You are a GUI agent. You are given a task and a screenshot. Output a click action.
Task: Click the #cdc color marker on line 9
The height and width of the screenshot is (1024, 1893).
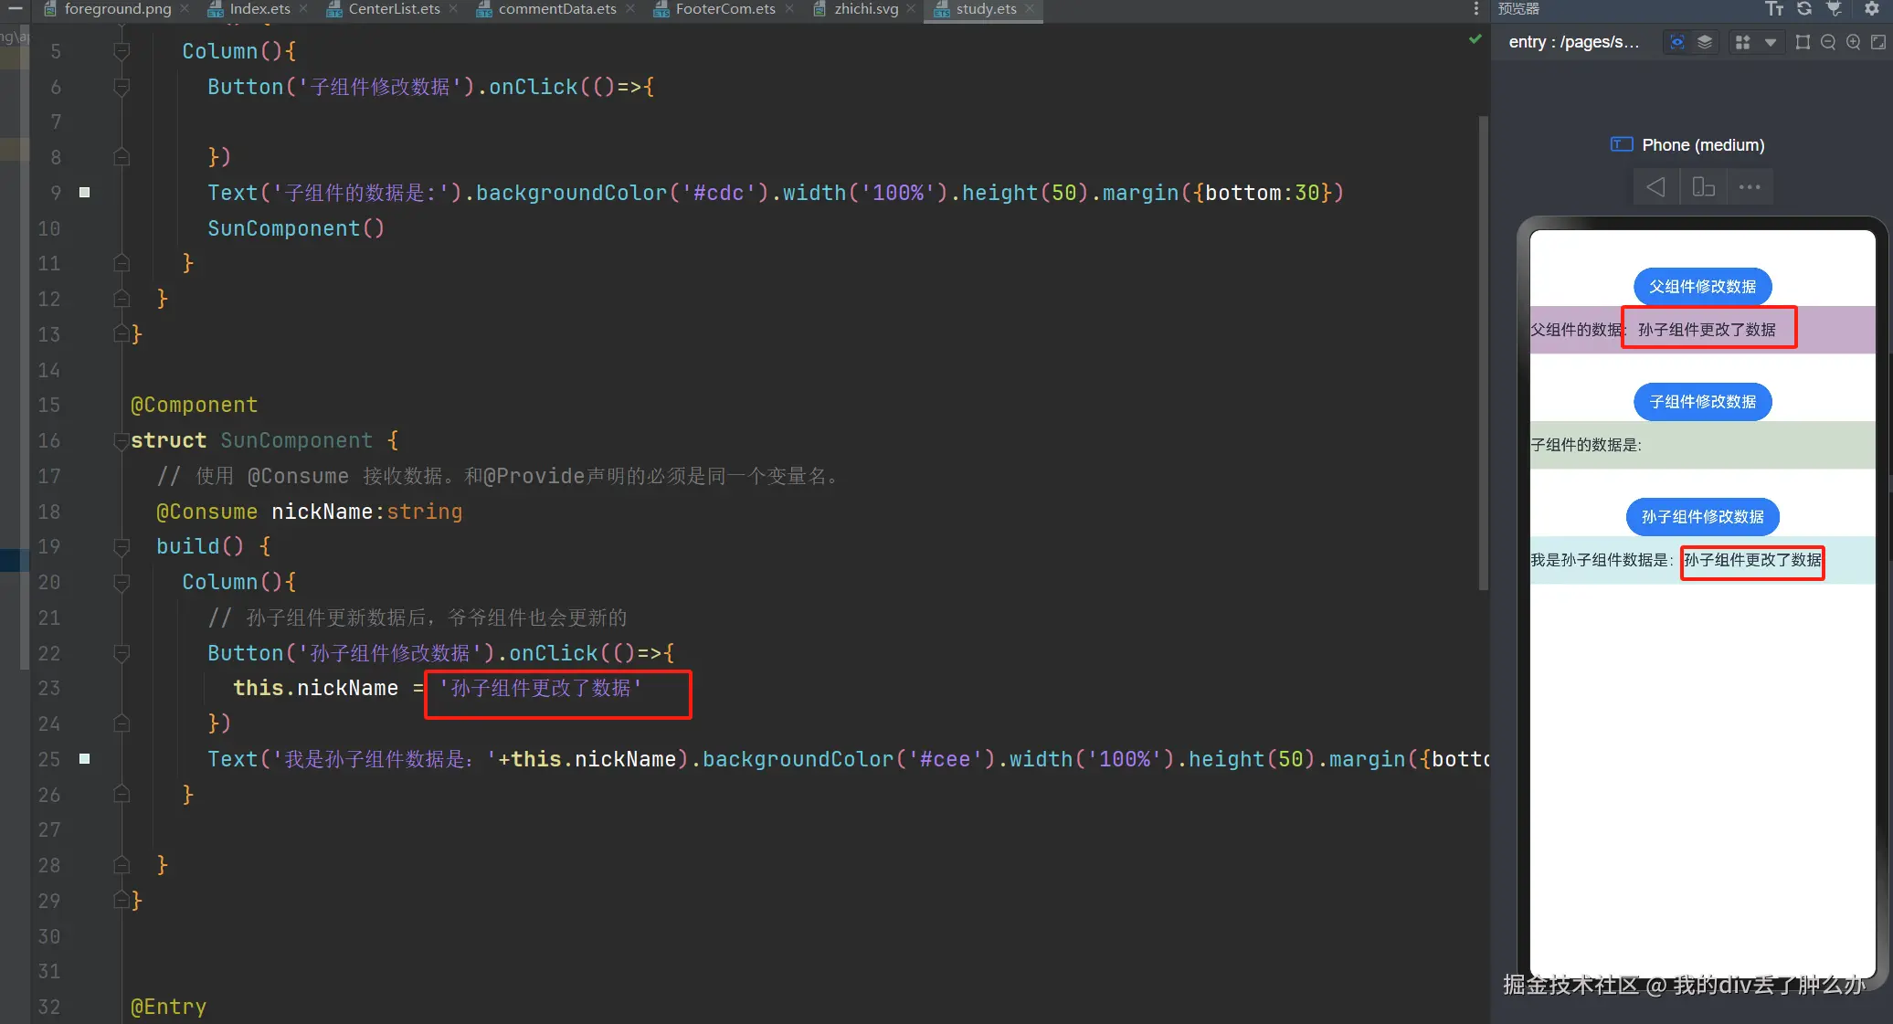coord(85,193)
